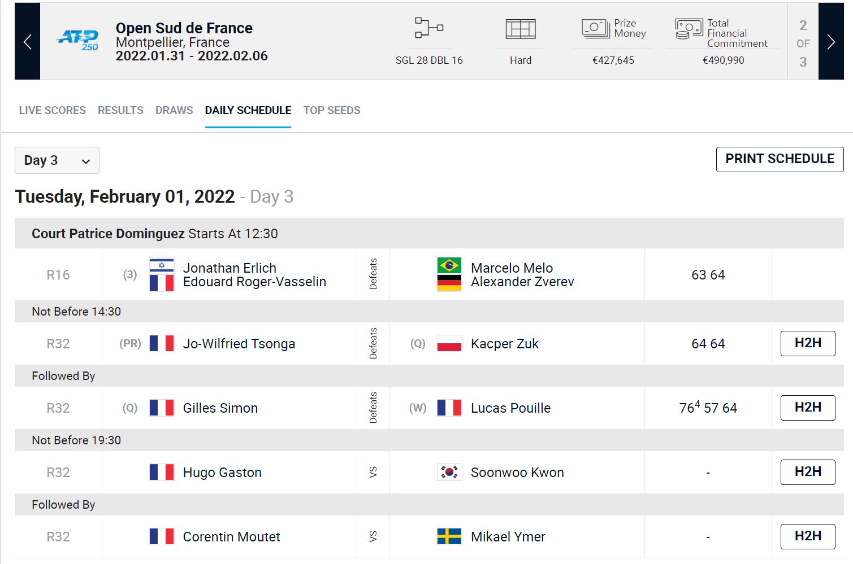The height and width of the screenshot is (564, 853).
Task: Click the Total Financial Commitment icon
Action: [x=689, y=29]
